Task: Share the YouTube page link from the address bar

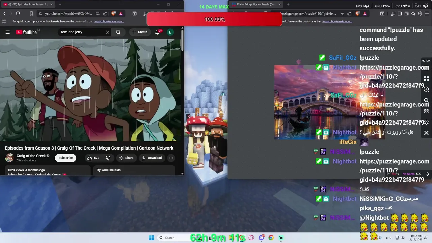Action: (x=105, y=13)
